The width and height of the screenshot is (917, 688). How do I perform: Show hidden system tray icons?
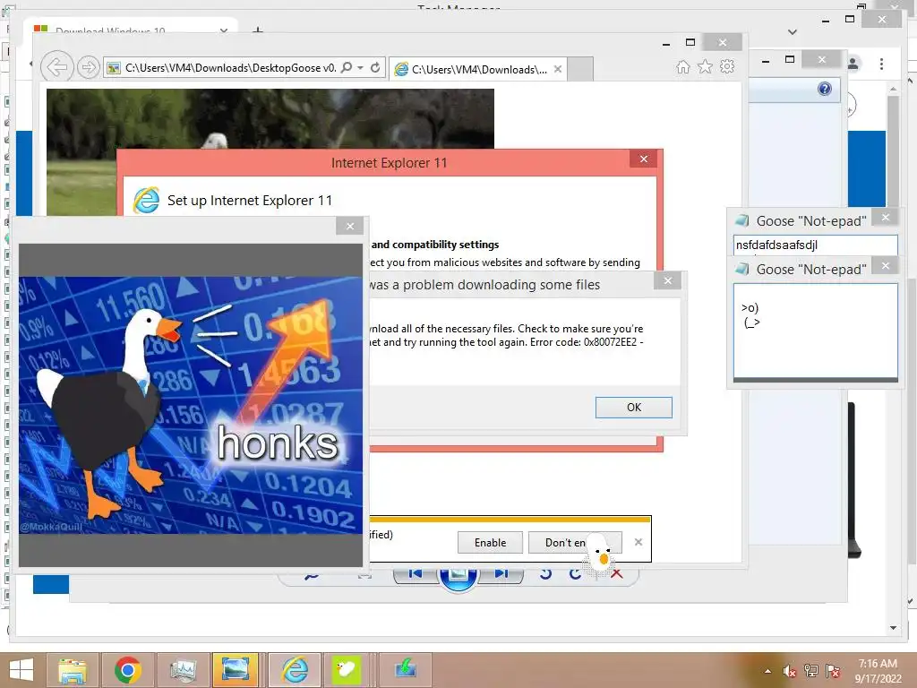tap(767, 671)
